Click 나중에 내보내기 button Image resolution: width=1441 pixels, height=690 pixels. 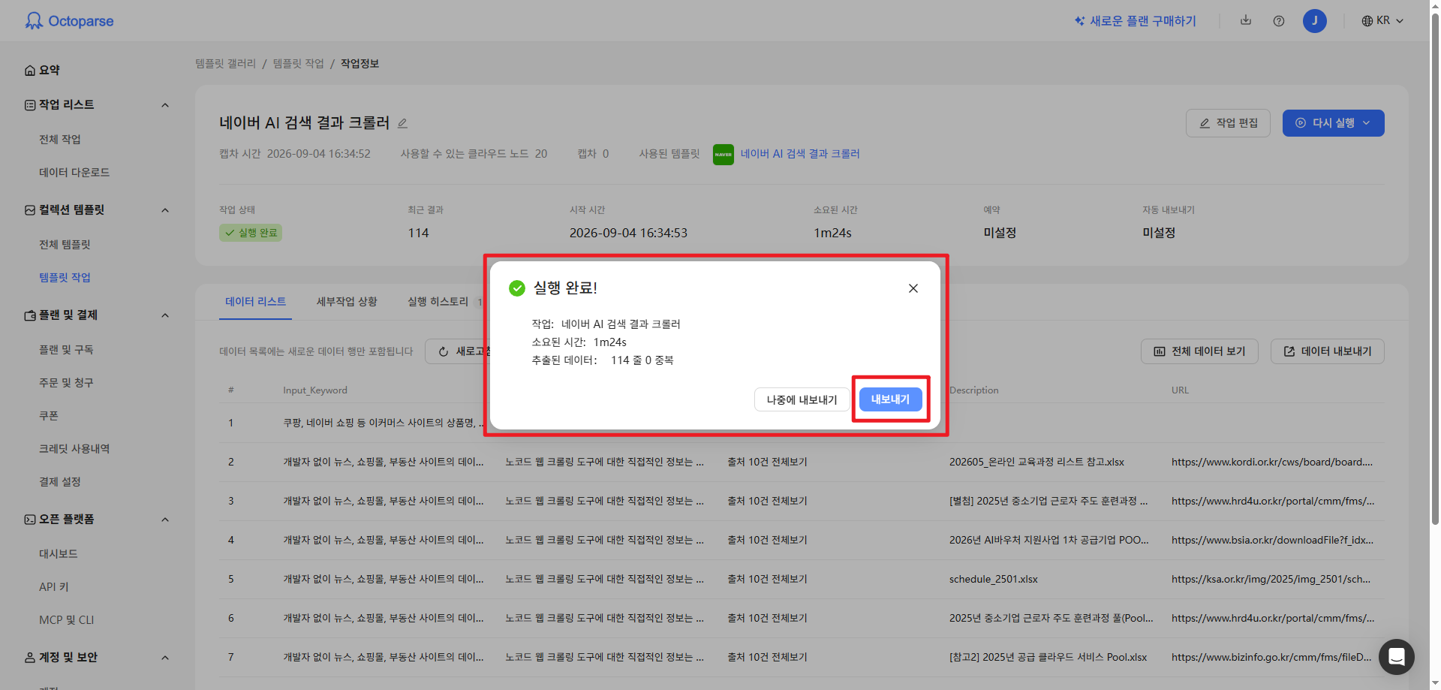click(x=802, y=400)
